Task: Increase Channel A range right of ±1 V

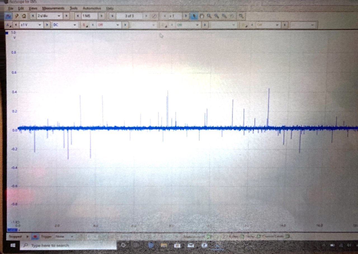Action: [x=47, y=25]
